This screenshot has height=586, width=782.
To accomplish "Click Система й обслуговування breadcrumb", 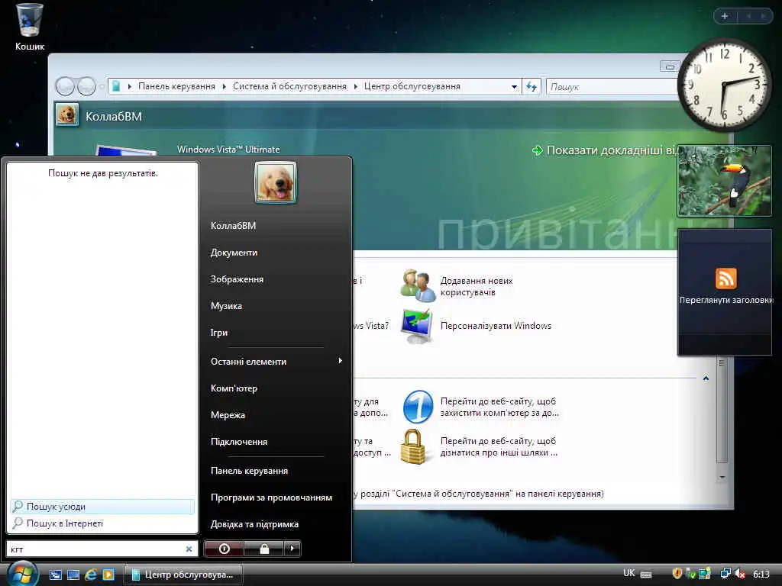I will tap(289, 86).
